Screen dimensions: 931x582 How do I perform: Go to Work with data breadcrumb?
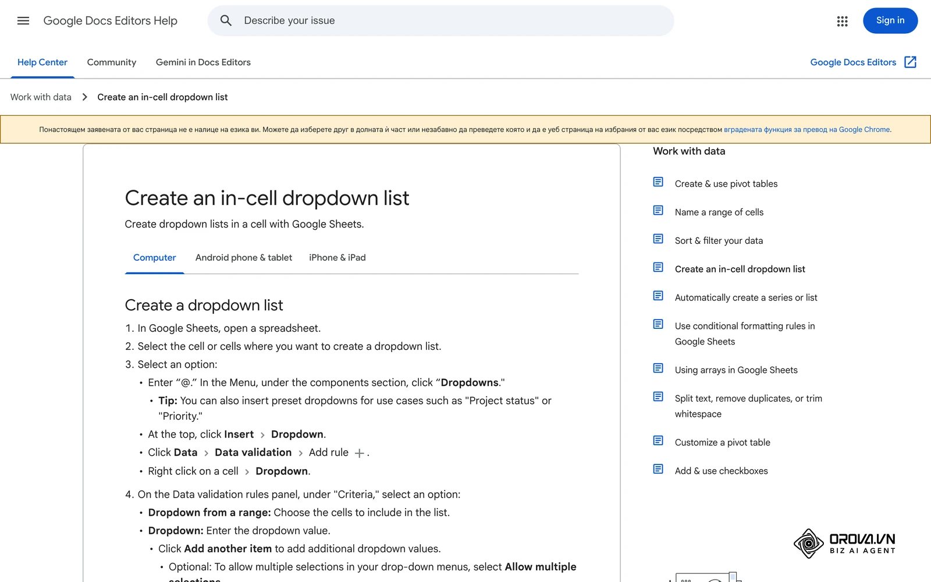point(41,97)
